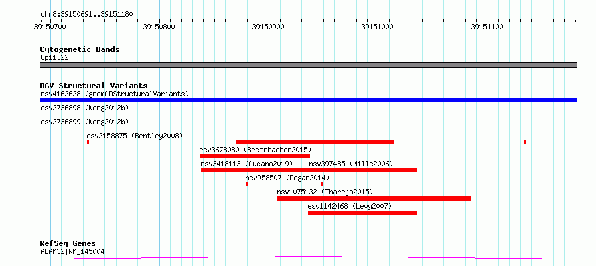Click the blue nsv4162628 gnomAD variant bar

click(308, 100)
